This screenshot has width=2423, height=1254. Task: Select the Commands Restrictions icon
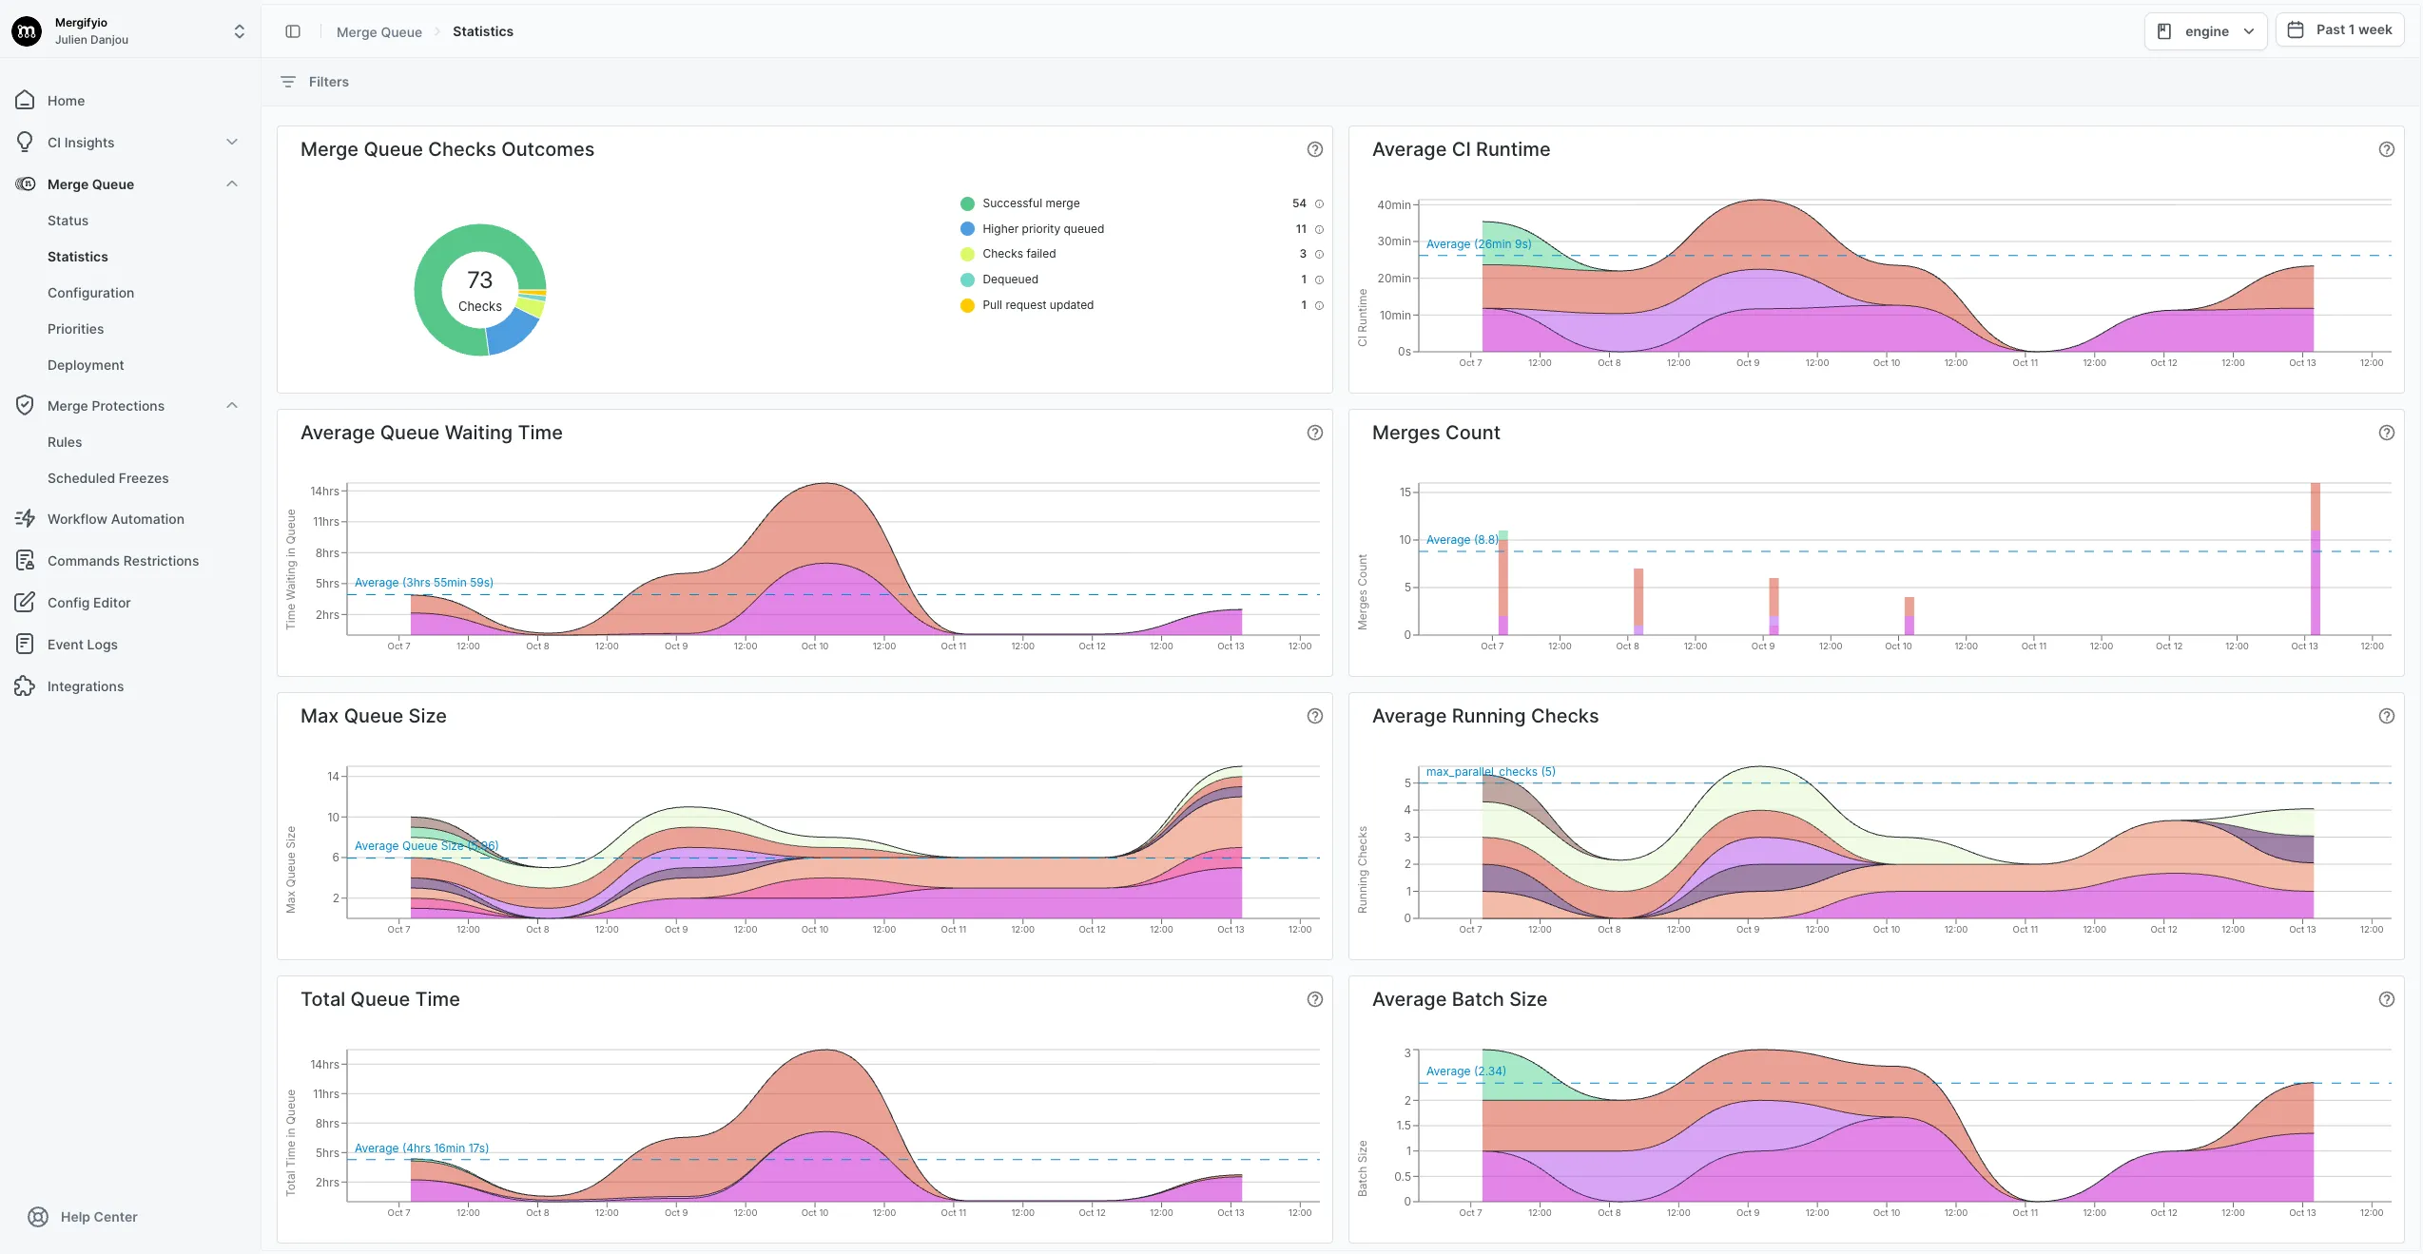[26, 560]
